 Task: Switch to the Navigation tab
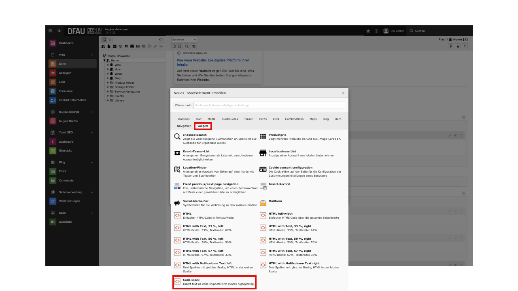(x=184, y=126)
